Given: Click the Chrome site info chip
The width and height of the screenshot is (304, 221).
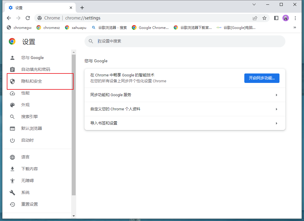Looking at the screenshot, I should tap(49, 18).
